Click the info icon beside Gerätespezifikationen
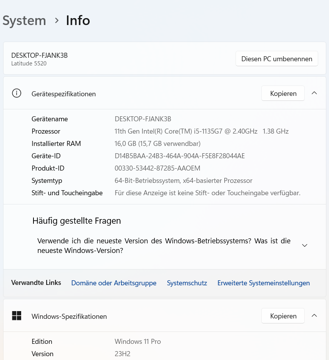Screen dimensions: 329x360 click(x=17, y=93)
